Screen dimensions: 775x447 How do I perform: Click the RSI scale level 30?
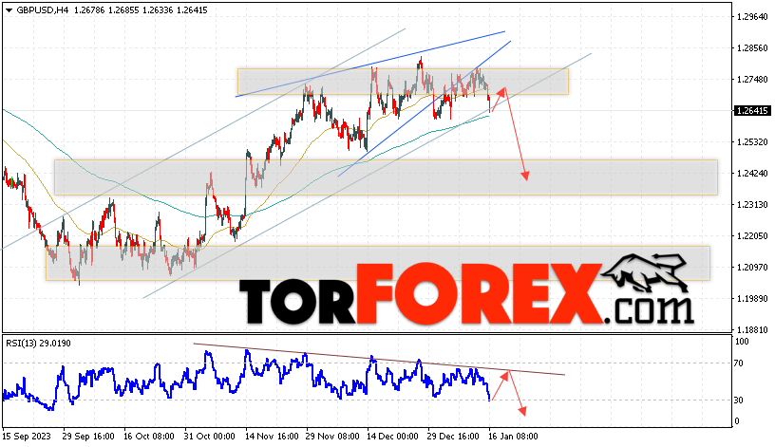coord(738,400)
